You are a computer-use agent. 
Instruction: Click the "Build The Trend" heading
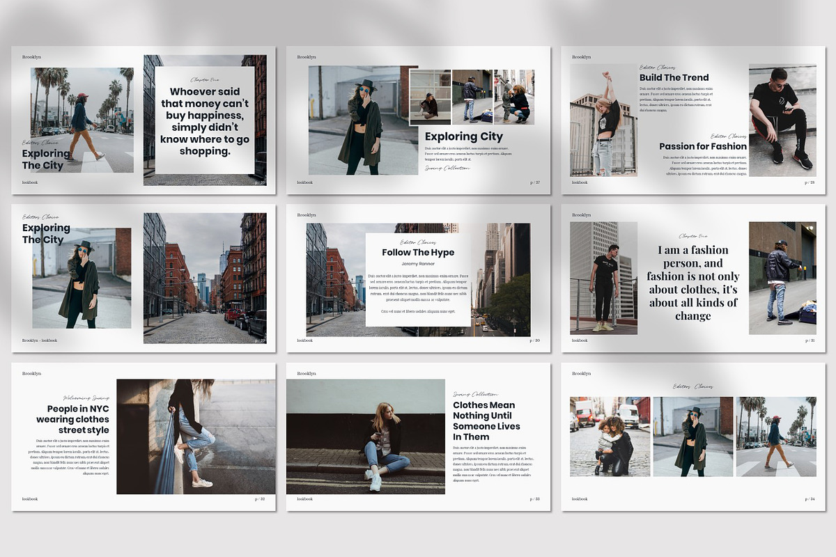tap(674, 77)
